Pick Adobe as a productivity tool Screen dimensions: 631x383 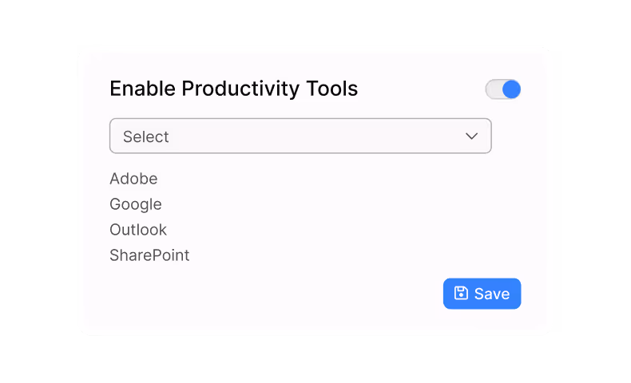[133, 179]
